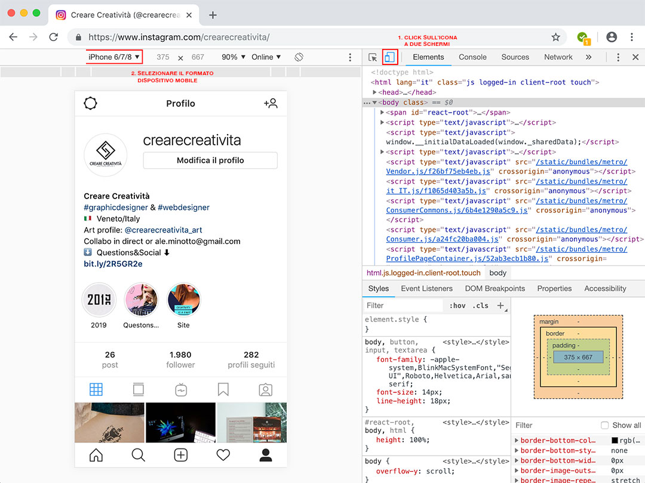This screenshot has height=483, width=645.
Task: Collapse the body element node
Action: click(x=374, y=103)
